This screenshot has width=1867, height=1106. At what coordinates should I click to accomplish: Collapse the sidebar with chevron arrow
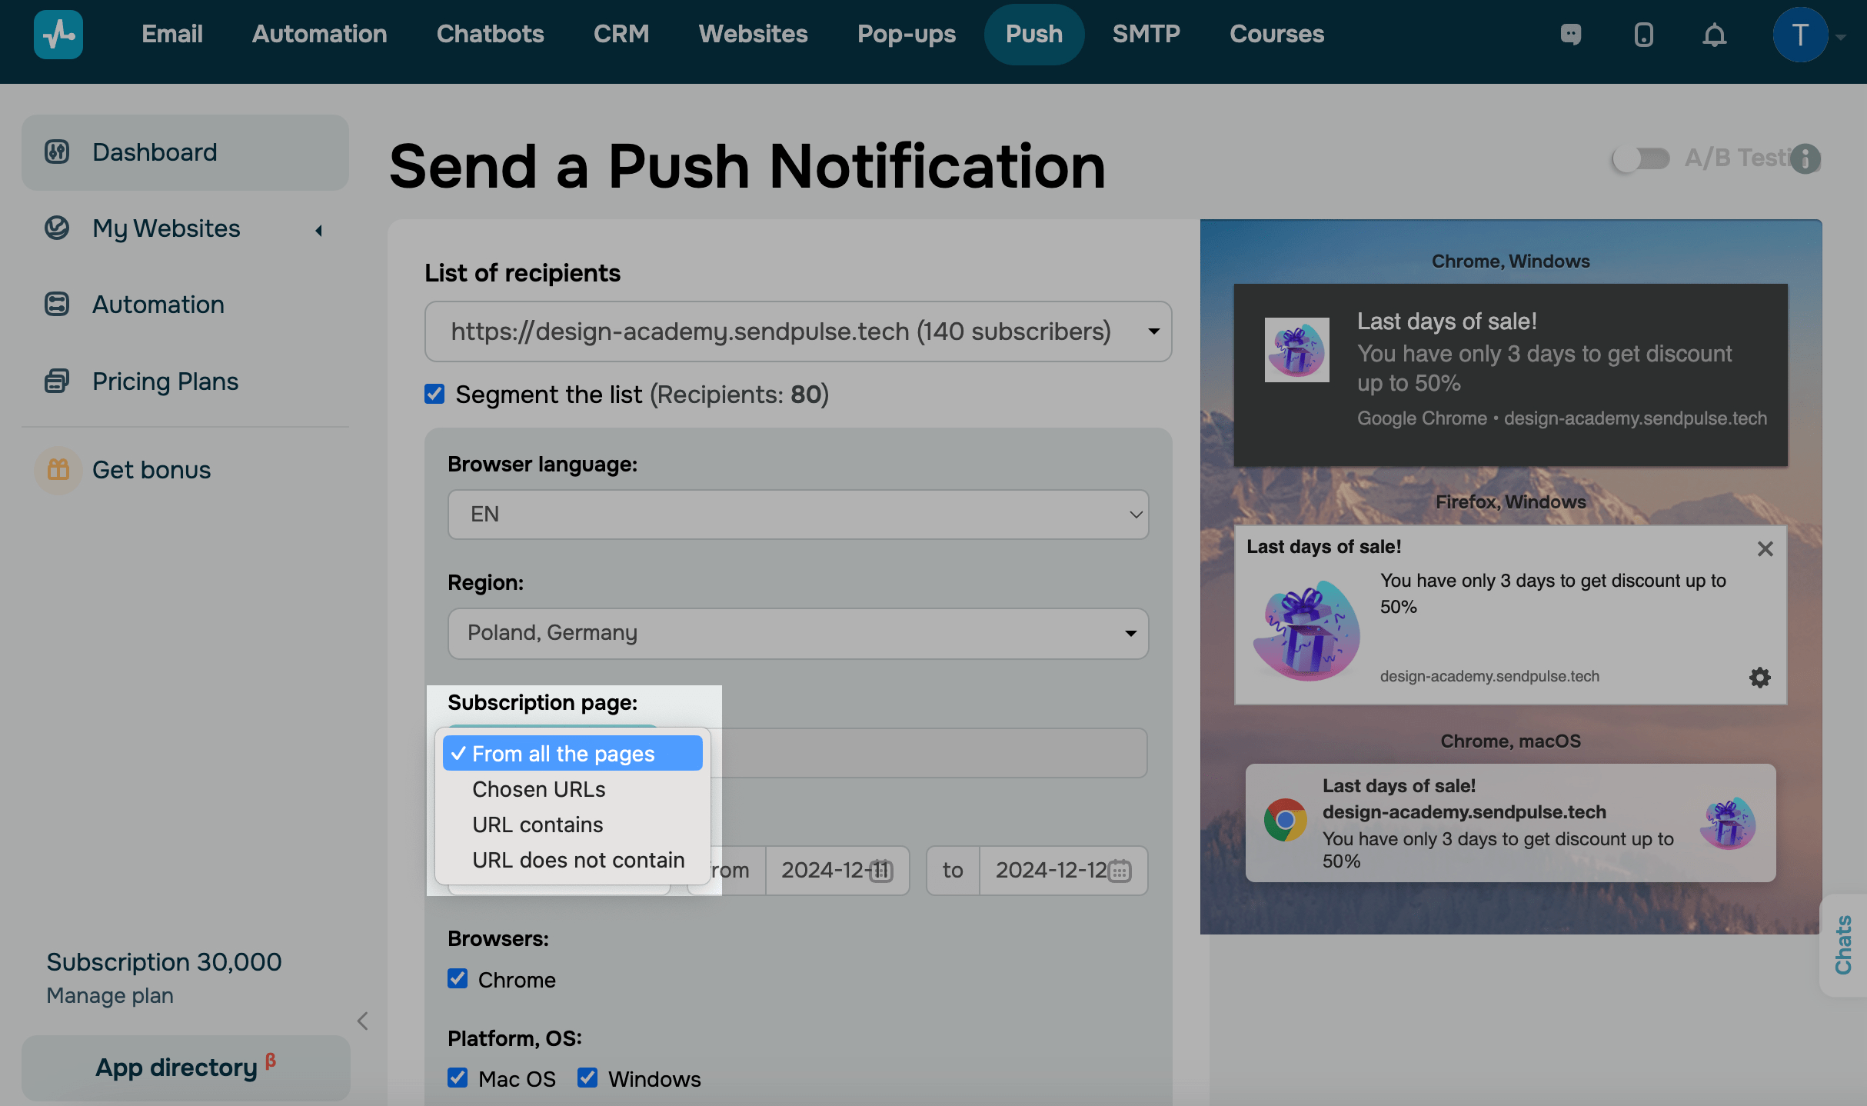[x=363, y=1021]
